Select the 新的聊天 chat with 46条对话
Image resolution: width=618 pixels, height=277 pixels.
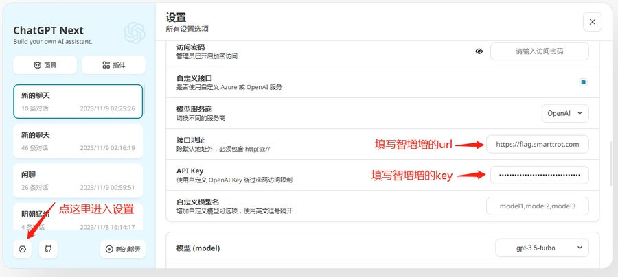tap(78, 141)
